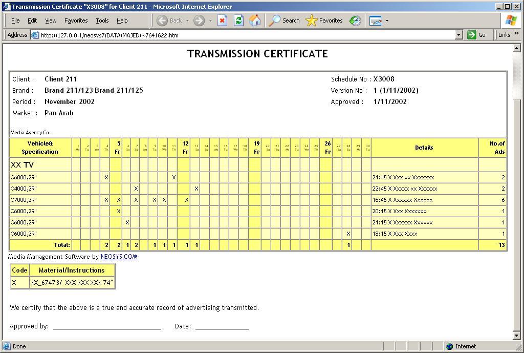Open the Favorites star toolbar button

click(x=324, y=20)
